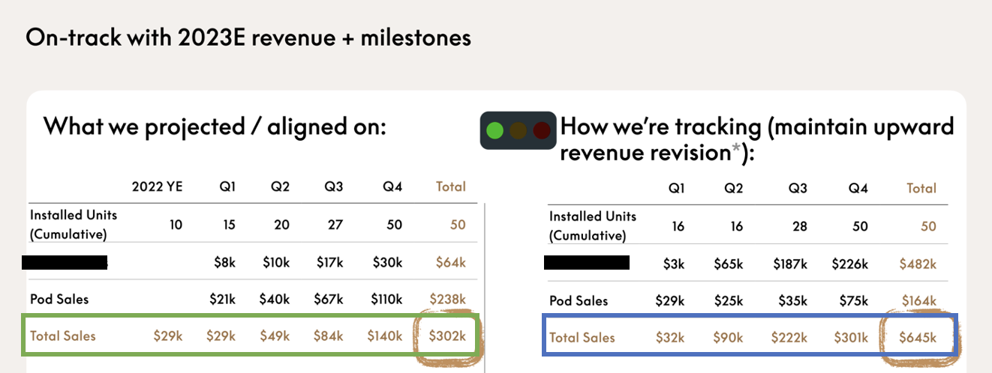Click the "What we projected / aligned on" heading
992x373 pixels.
(215, 125)
